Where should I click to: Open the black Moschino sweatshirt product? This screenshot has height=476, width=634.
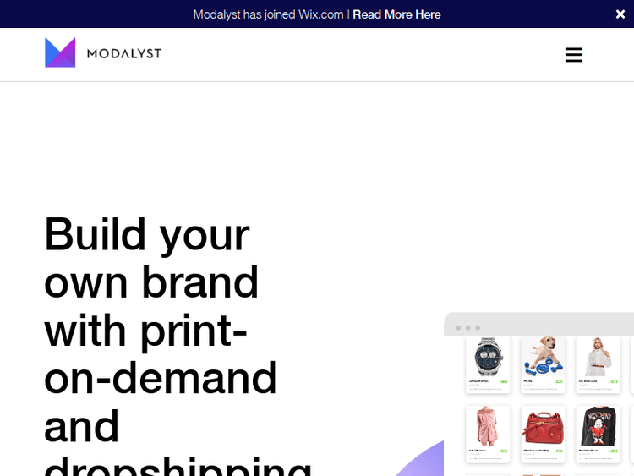(598, 428)
